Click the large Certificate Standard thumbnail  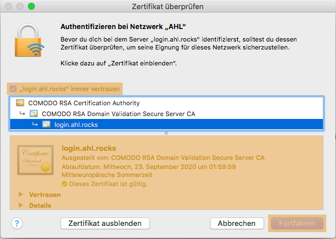tap(35, 160)
